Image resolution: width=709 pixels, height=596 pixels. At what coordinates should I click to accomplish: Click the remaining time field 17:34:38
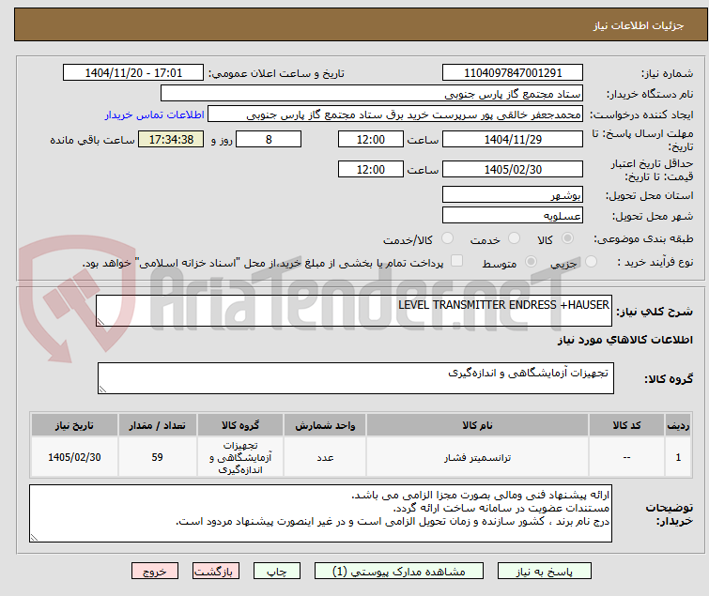click(171, 139)
